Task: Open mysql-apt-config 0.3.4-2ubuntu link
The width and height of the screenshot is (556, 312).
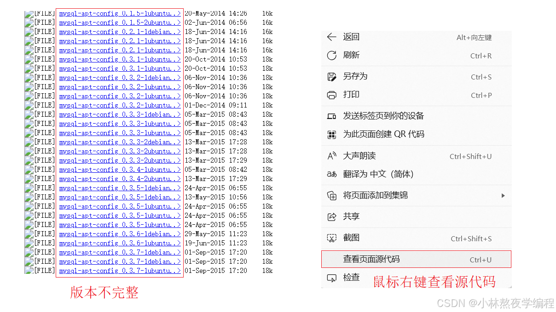Action: [120, 179]
